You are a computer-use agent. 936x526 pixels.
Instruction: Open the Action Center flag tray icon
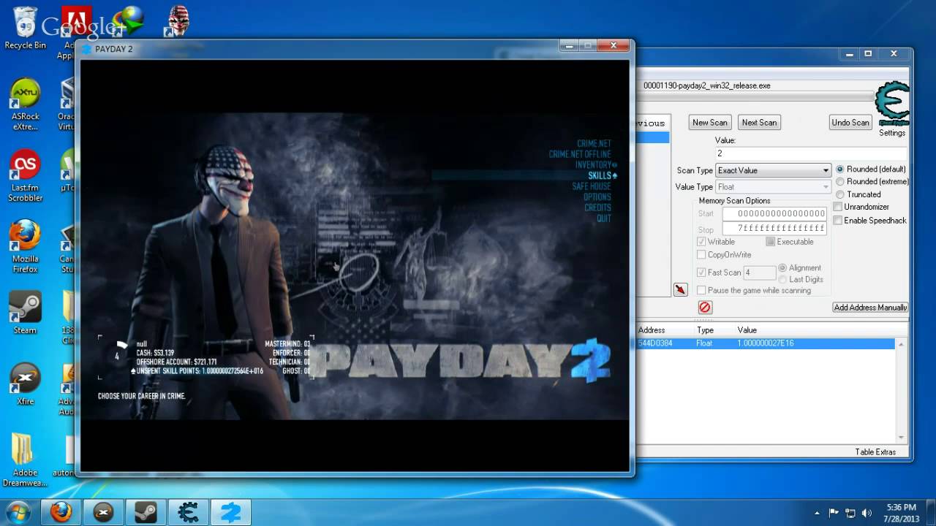click(x=834, y=513)
